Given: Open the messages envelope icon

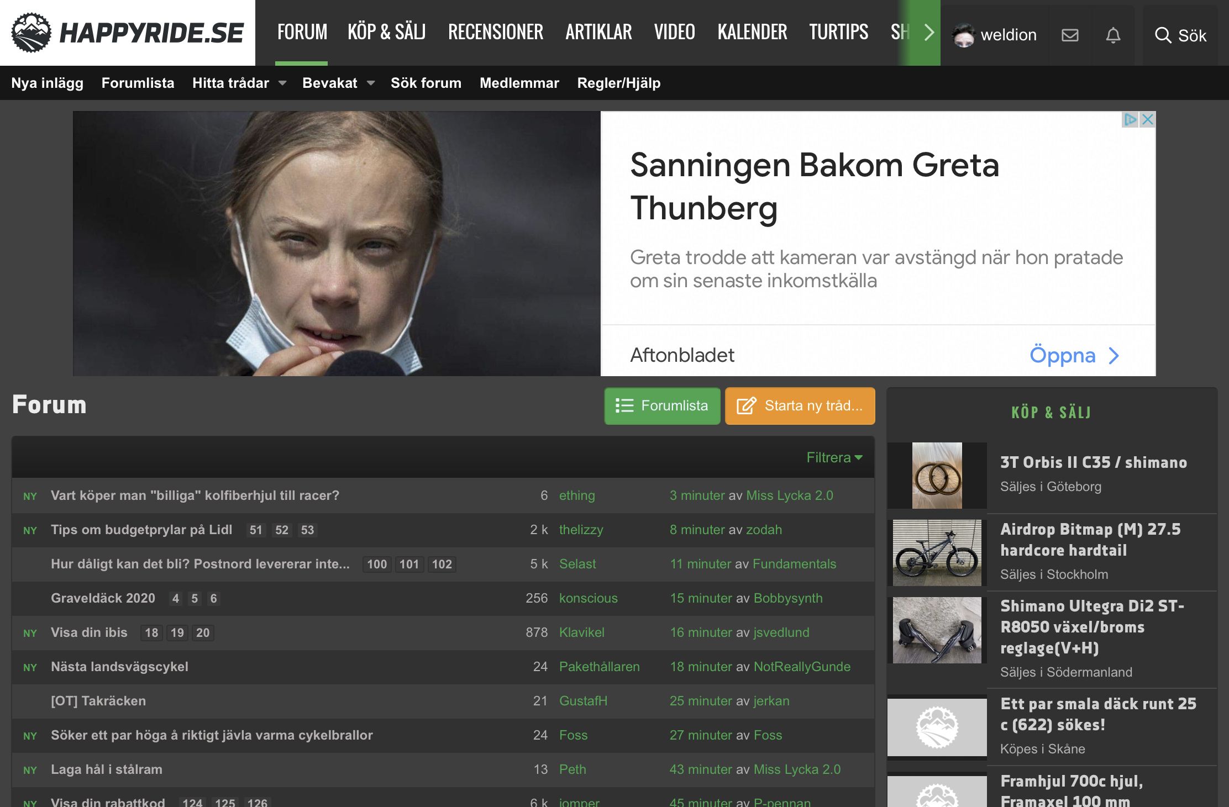Looking at the screenshot, I should [x=1070, y=35].
